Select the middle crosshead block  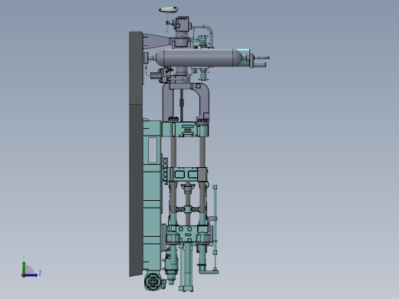tap(188, 174)
